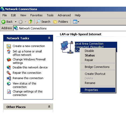Open the Favorites menu

(x=36, y=15)
